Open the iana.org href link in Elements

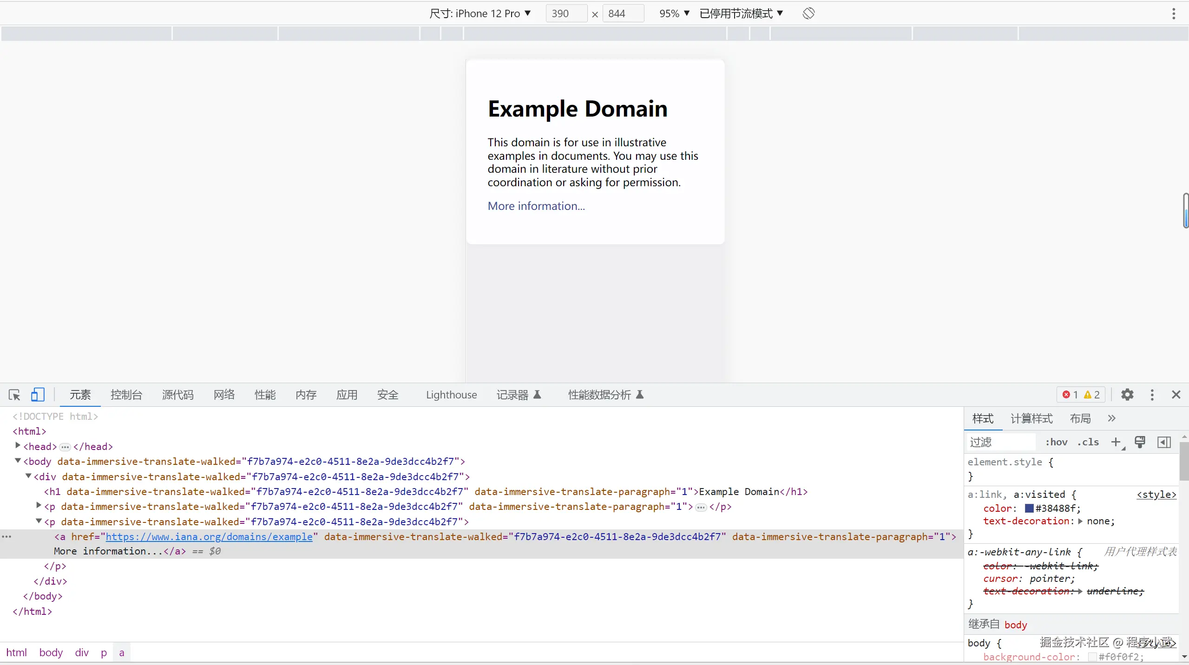(x=209, y=537)
